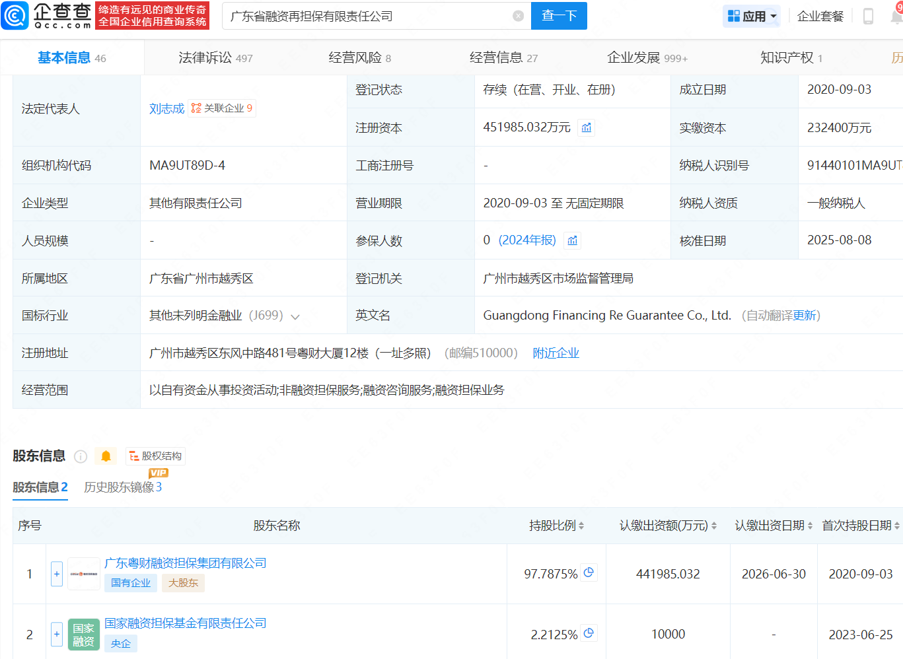
Task: Open registered capital chart icon
Action: coord(587,127)
